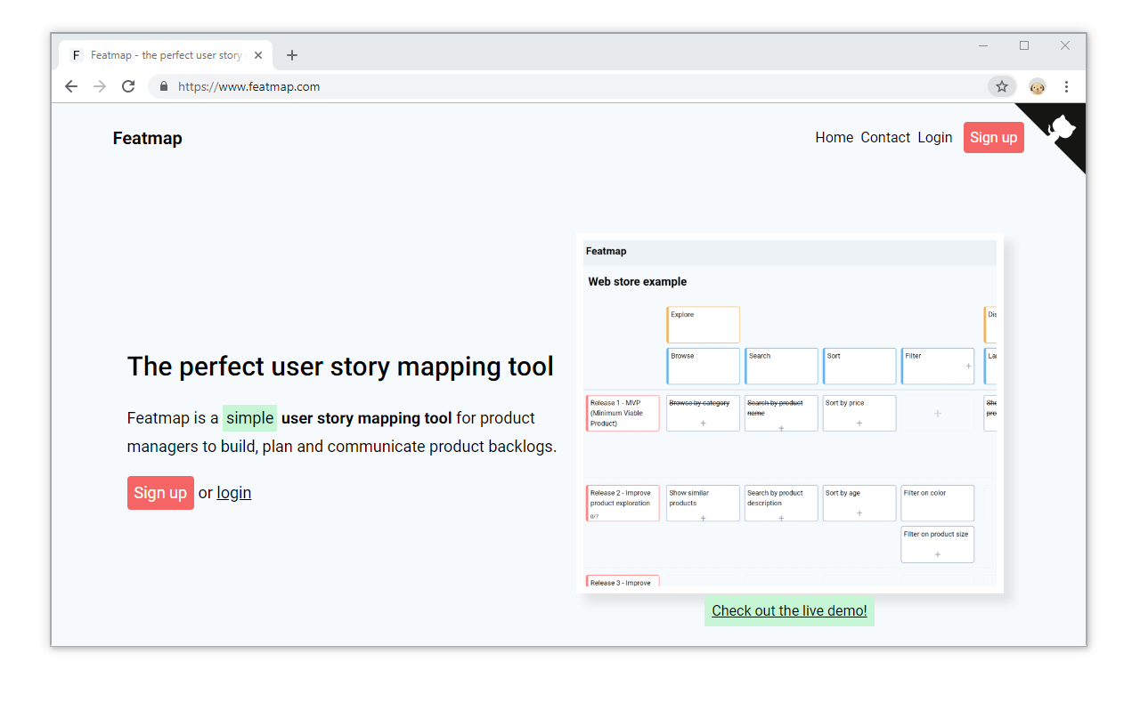Open the Login nav item
The height and width of the screenshot is (702, 1140).
[934, 137]
